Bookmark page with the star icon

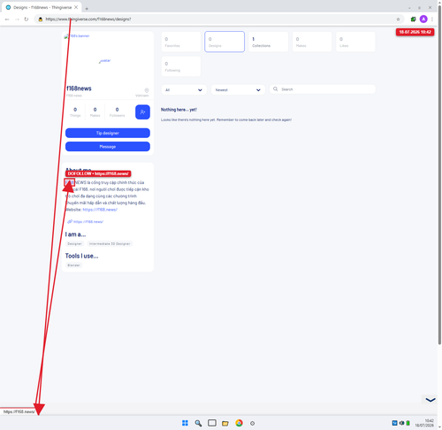(398, 19)
